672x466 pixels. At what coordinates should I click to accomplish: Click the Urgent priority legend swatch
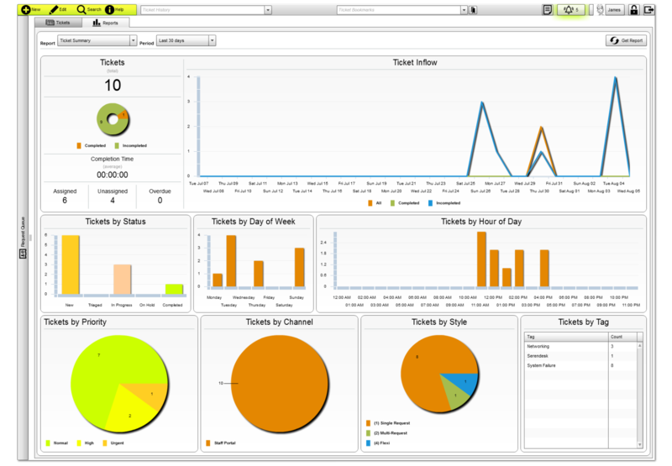[x=105, y=442]
